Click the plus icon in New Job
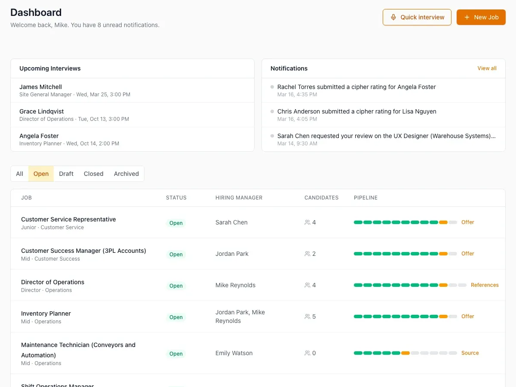This screenshot has width=516, height=387. click(x=467, y=17)
